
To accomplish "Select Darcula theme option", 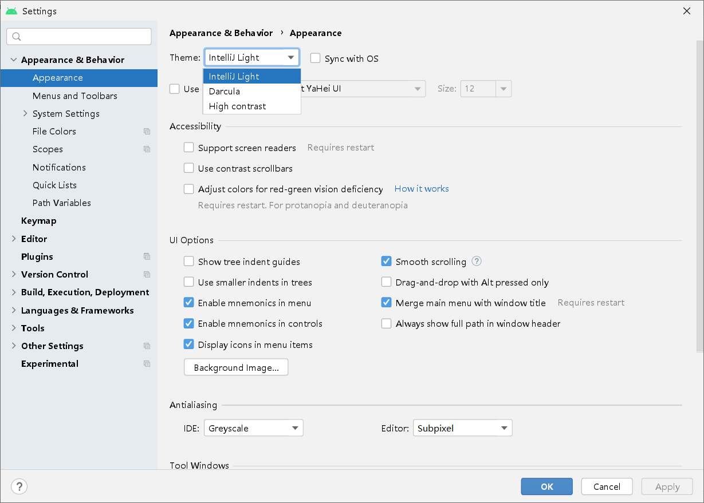I will coord(252,91).
